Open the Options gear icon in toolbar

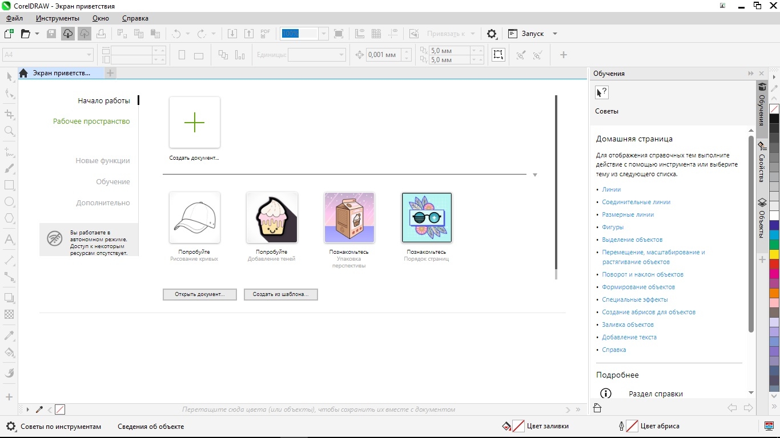point(492,34)
